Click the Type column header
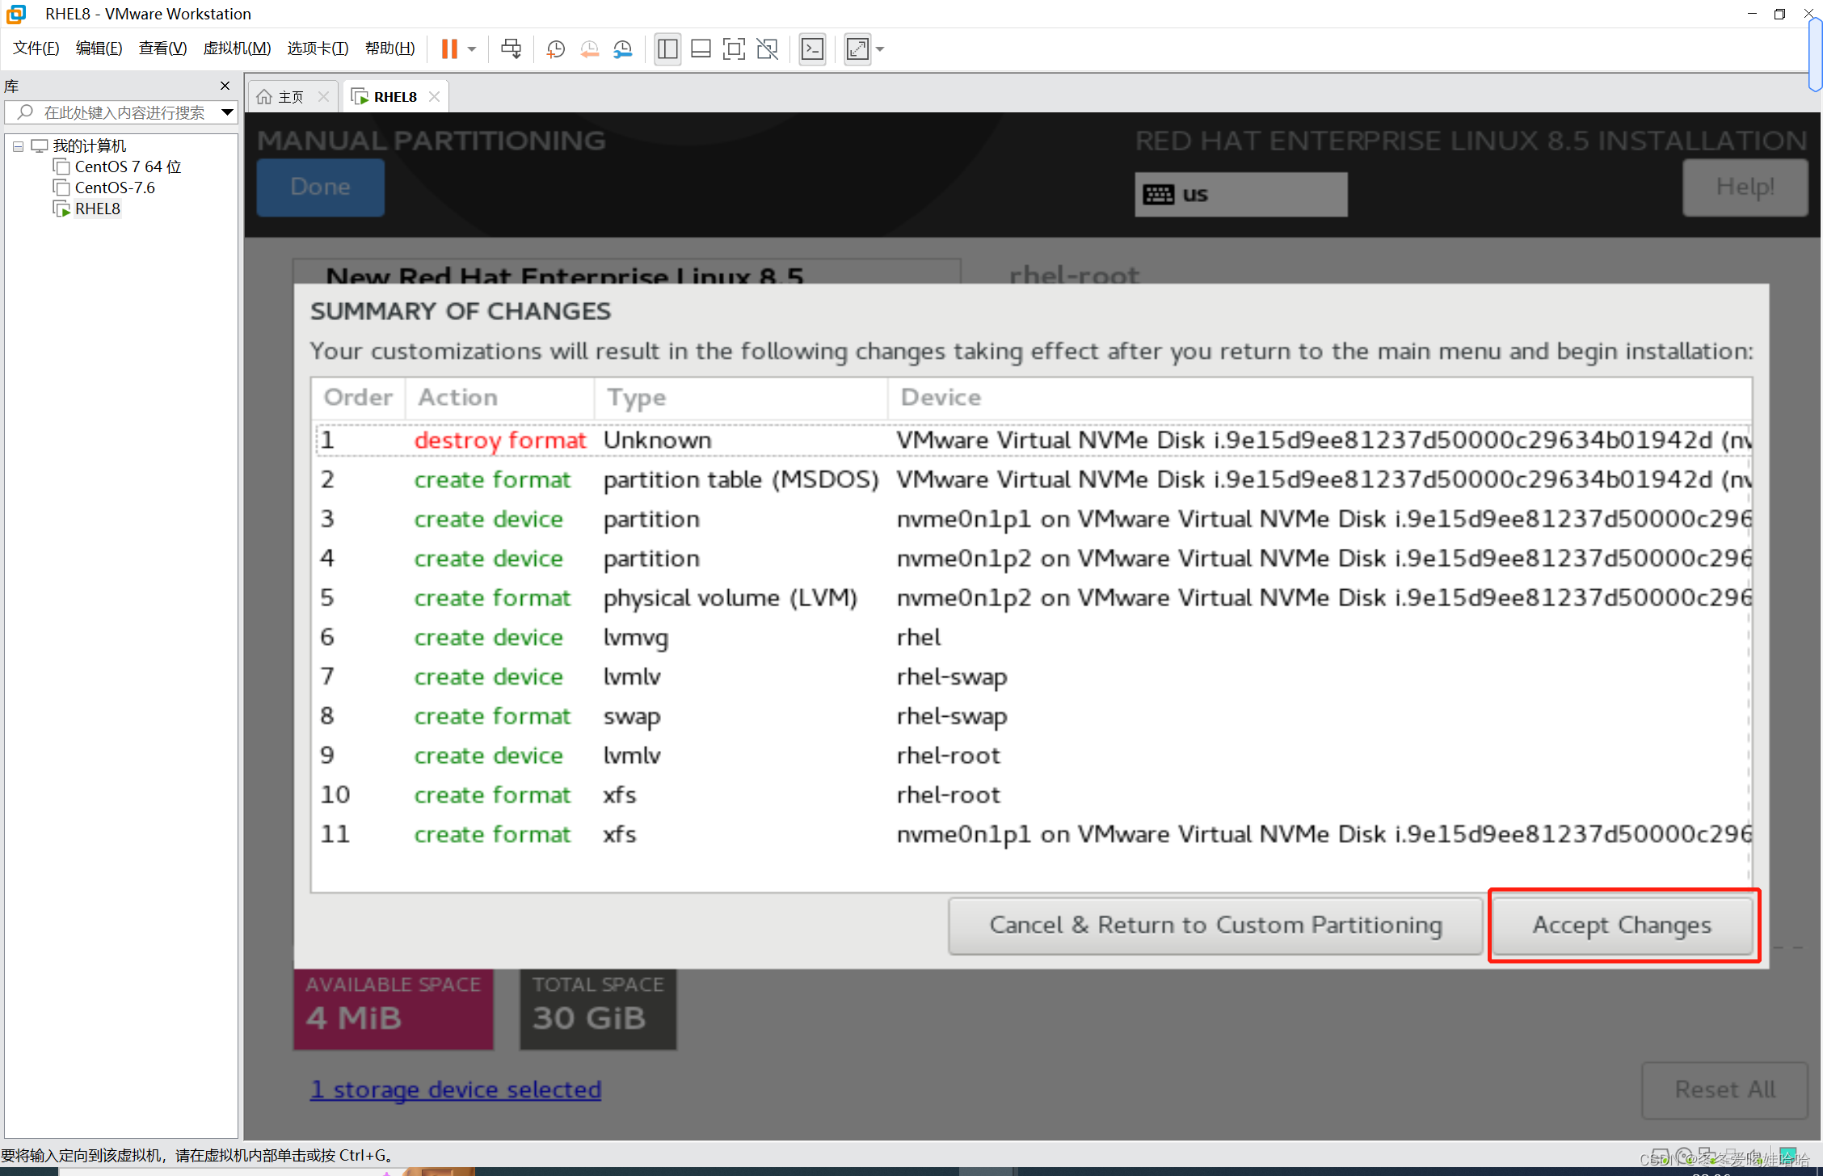 click(x=741, y=398)
